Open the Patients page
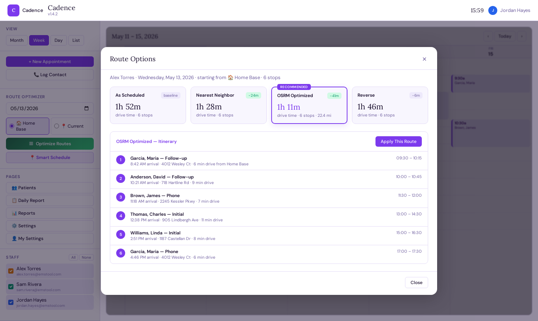Screen dimensions: 538x321 (50, 188)
